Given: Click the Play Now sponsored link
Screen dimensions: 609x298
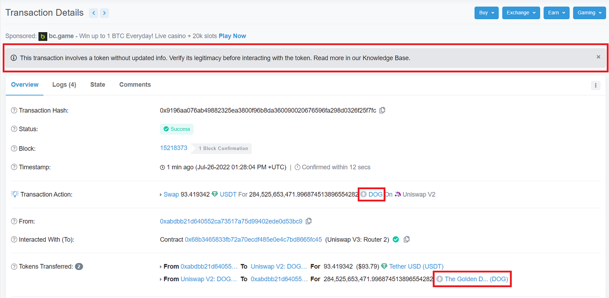Looking at the screenshot, I should [232, 36].
